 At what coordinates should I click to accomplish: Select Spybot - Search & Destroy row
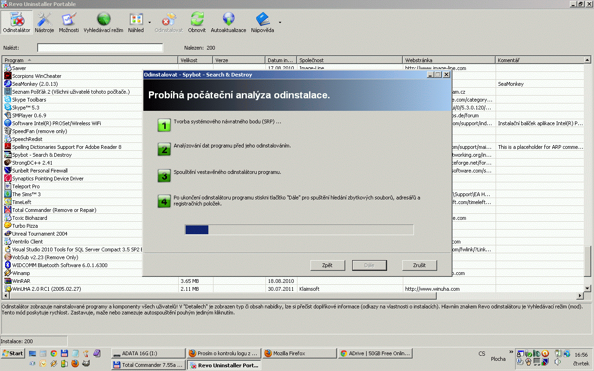(42, 155)
